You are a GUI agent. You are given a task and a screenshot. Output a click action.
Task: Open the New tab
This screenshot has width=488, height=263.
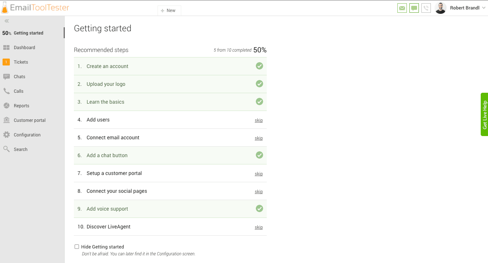(169, 11)
